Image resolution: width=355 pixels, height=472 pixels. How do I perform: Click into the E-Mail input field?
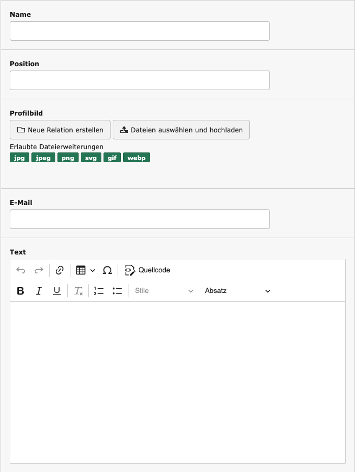coord(140,219)
